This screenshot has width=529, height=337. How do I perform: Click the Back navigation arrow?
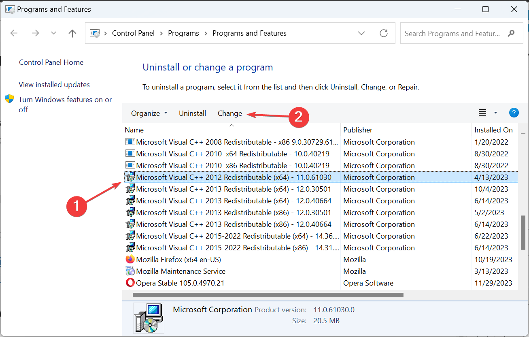click(x=14, y=33)
